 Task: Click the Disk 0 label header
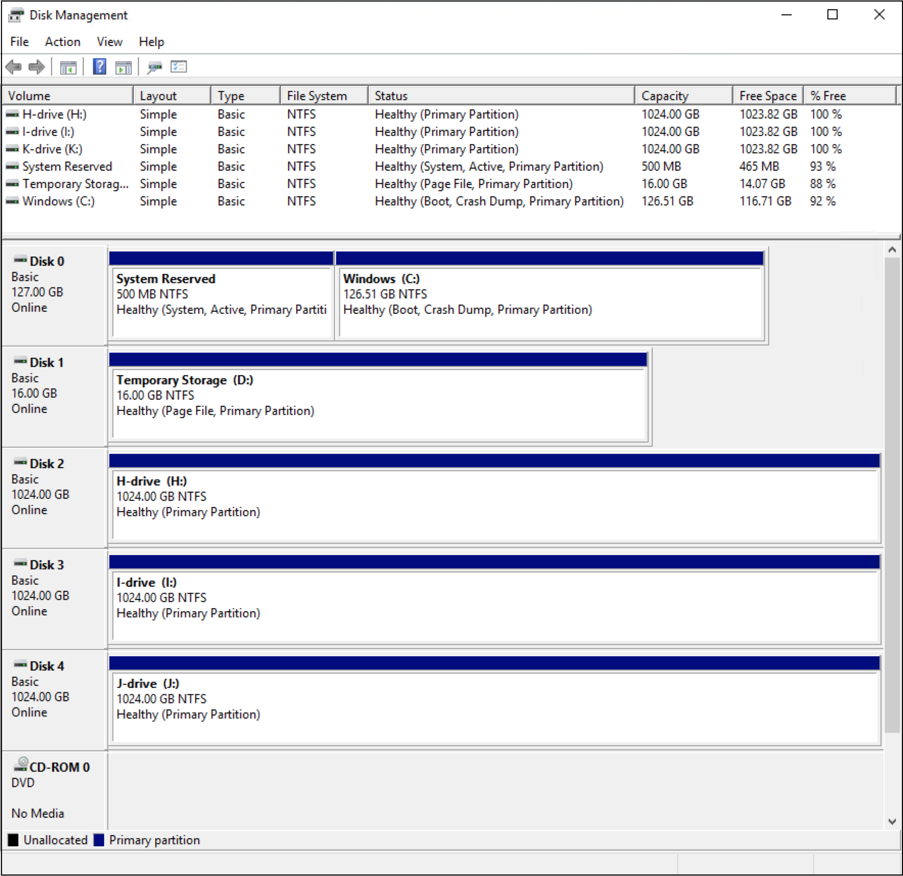pyautogui.click(x=47, y=261)
